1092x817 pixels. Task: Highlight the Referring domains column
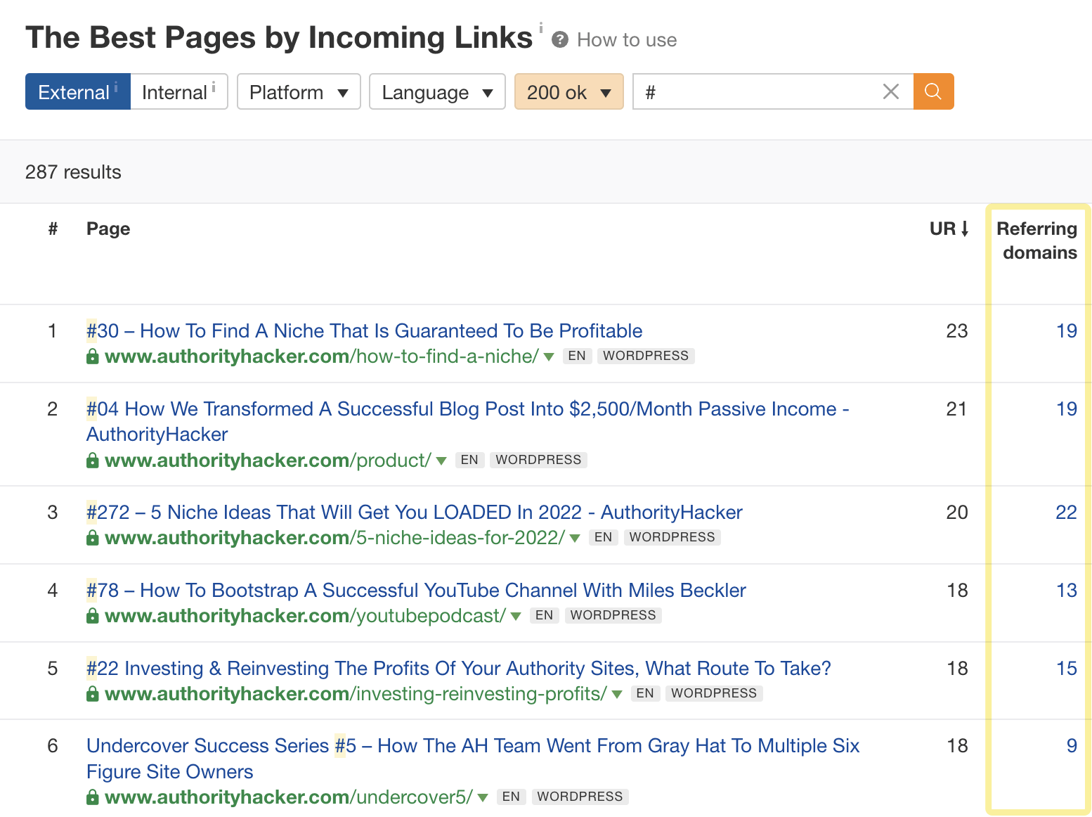(1038, 240)
